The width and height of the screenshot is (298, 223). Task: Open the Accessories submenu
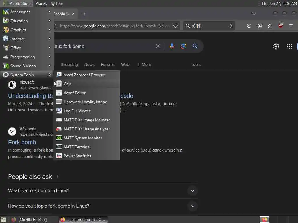(x=27, y=12)
